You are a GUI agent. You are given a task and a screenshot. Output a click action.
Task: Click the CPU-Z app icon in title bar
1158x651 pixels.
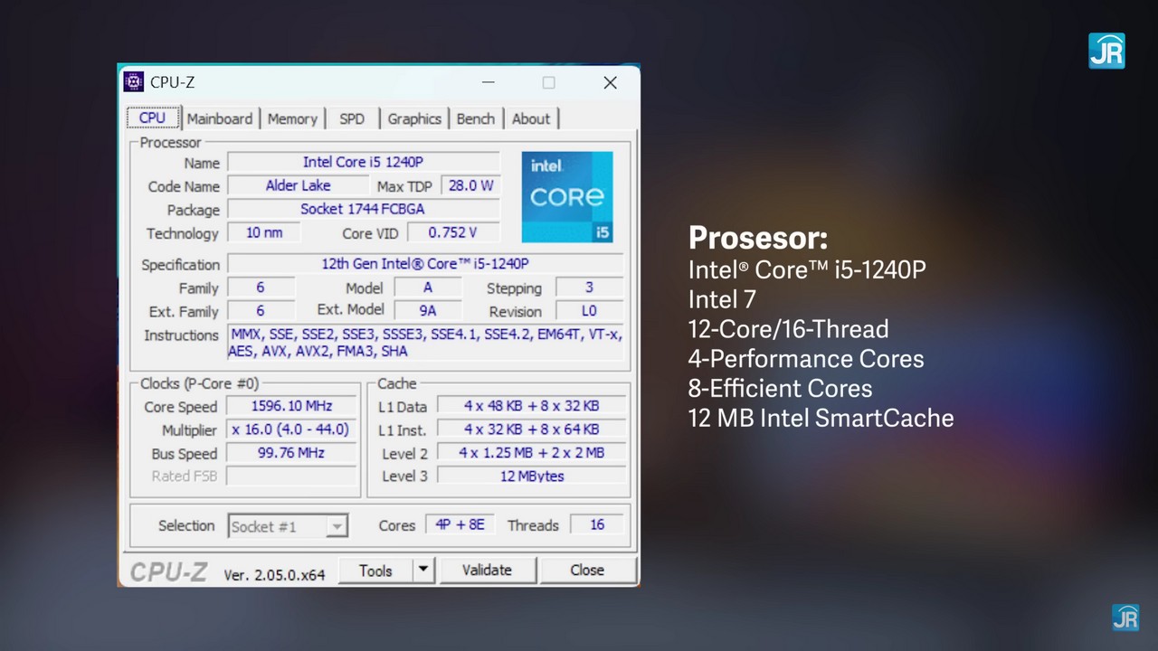(134, 82)
